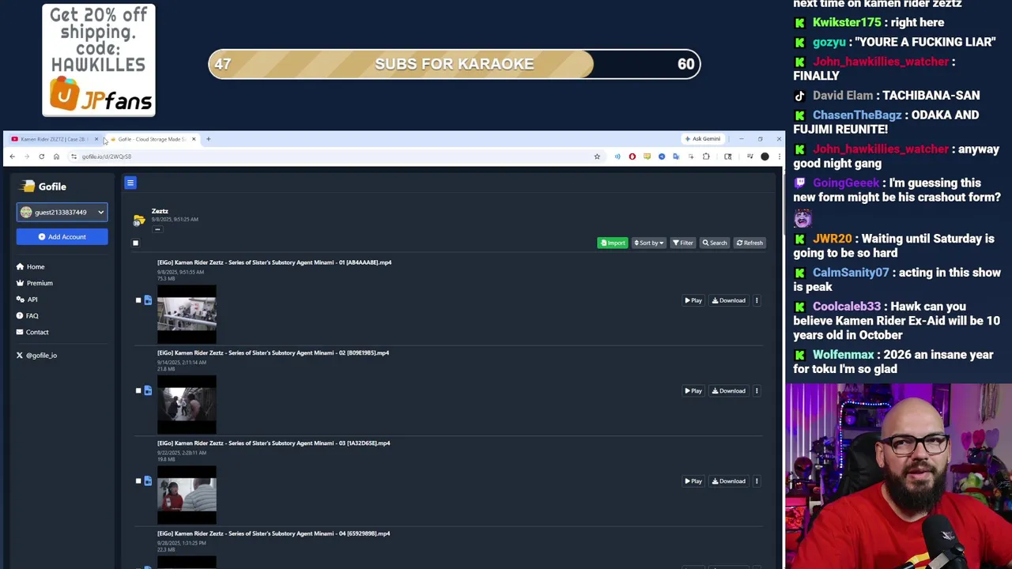Open the Filter options

click(682, 243)
